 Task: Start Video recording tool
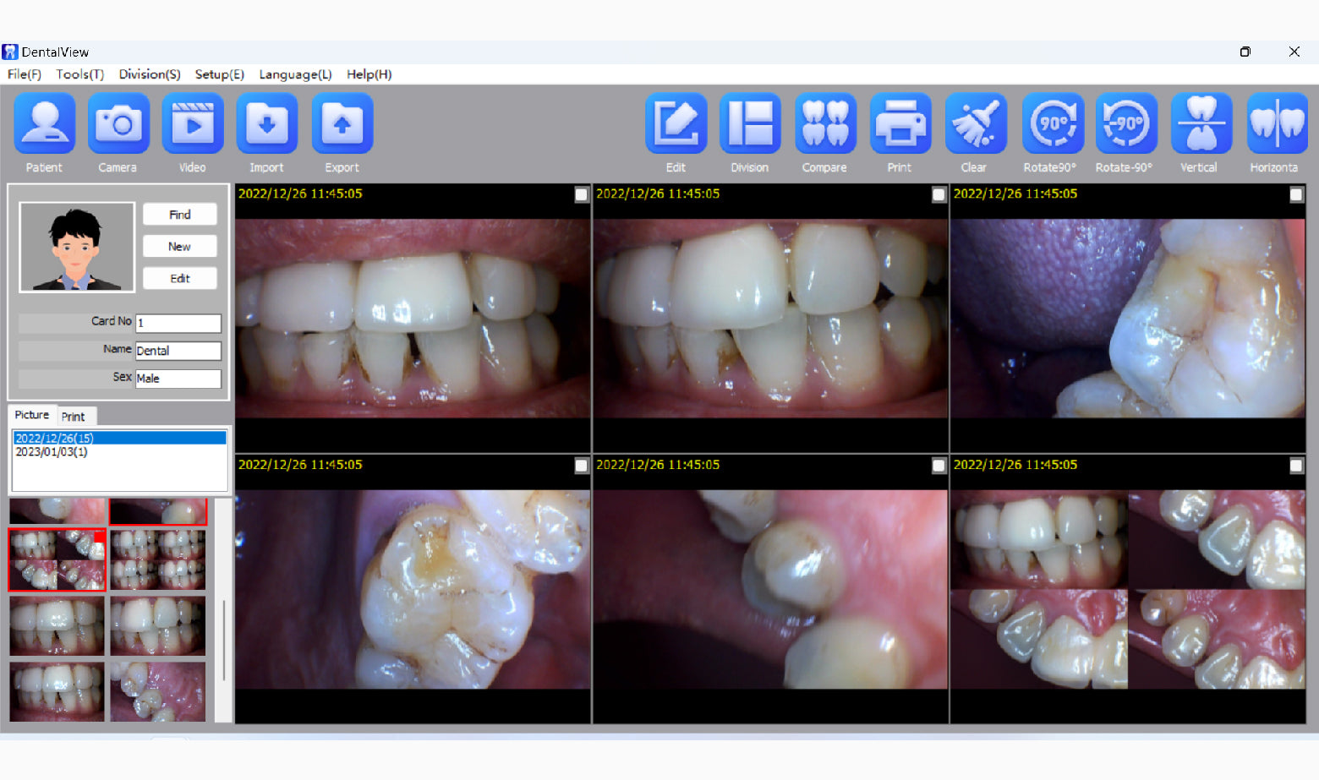[x=193, y=124]
